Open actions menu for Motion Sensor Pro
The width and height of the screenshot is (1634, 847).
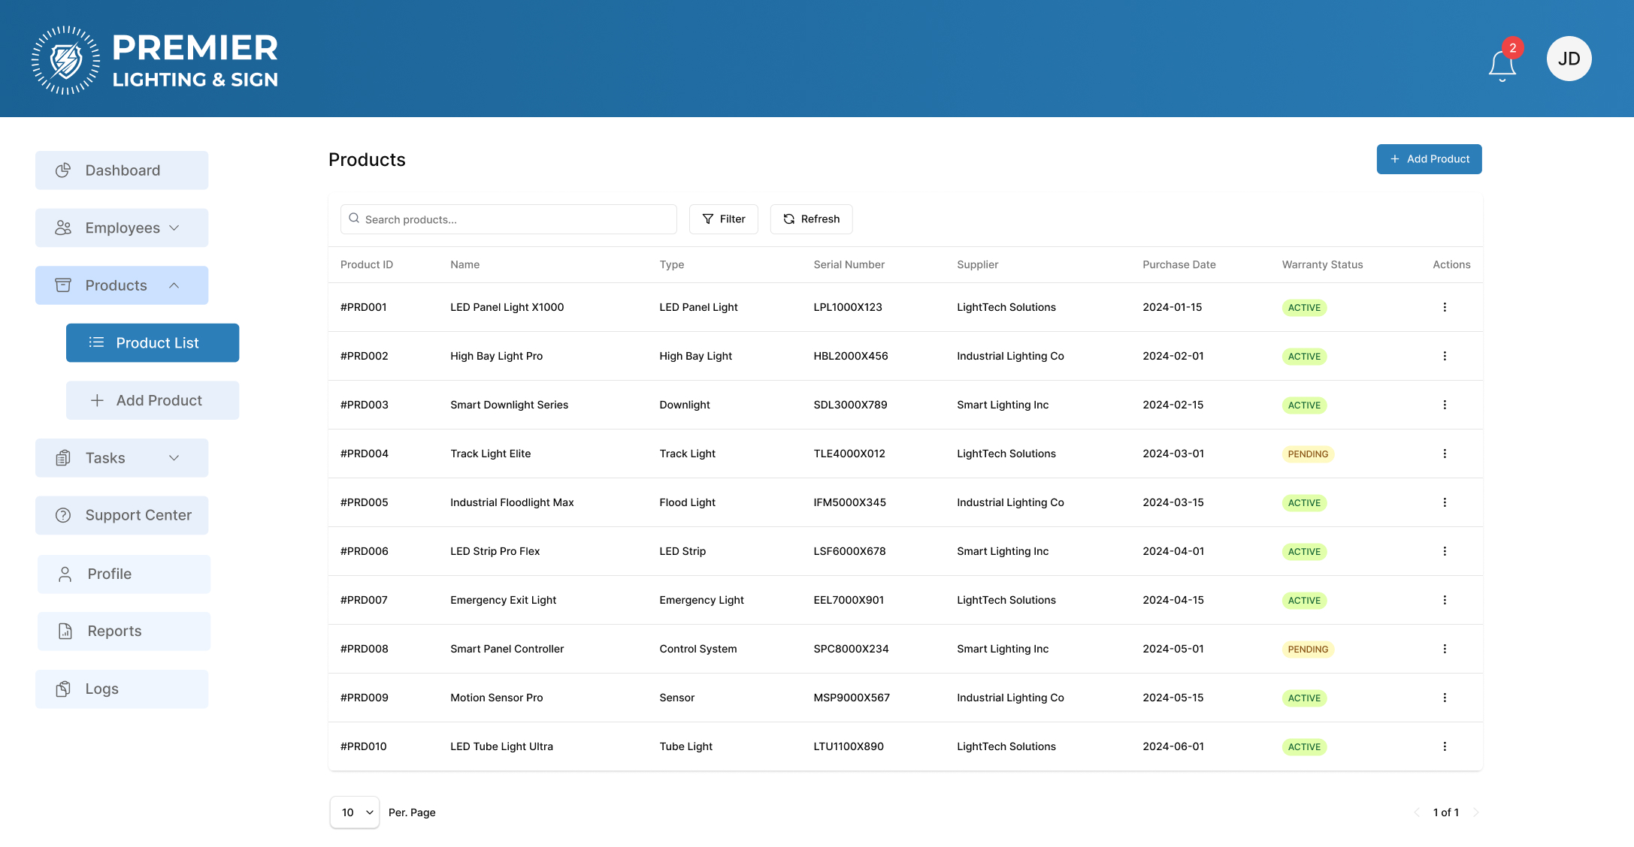coord(1444,698)
